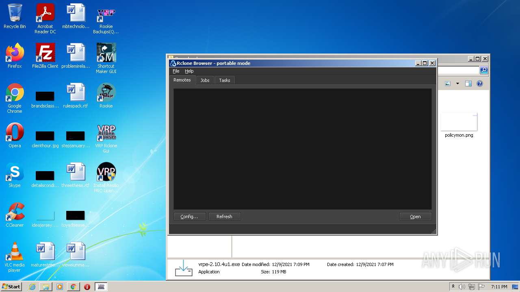Open Internet Explorer from taskbar

[x=32, y=287]
